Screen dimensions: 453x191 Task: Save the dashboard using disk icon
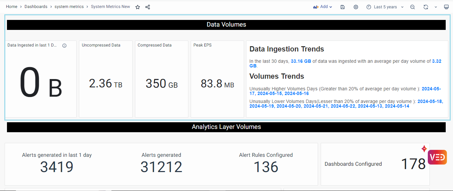(x=343, y=7)
